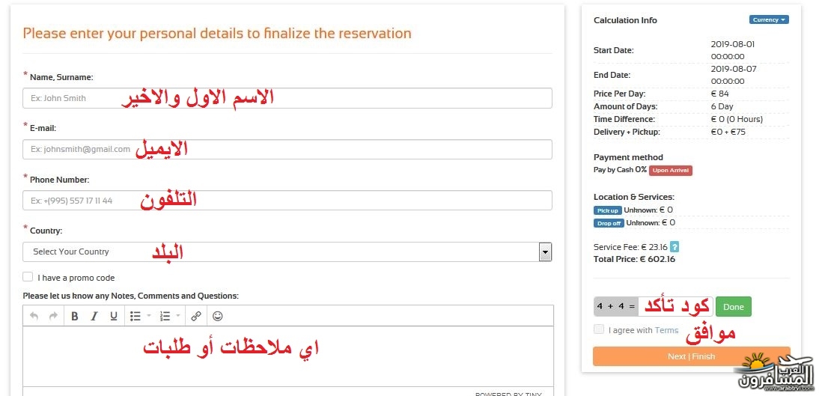Insert a link using the chain icon
The height and width of the screenshot is (396, 819).
196,316
